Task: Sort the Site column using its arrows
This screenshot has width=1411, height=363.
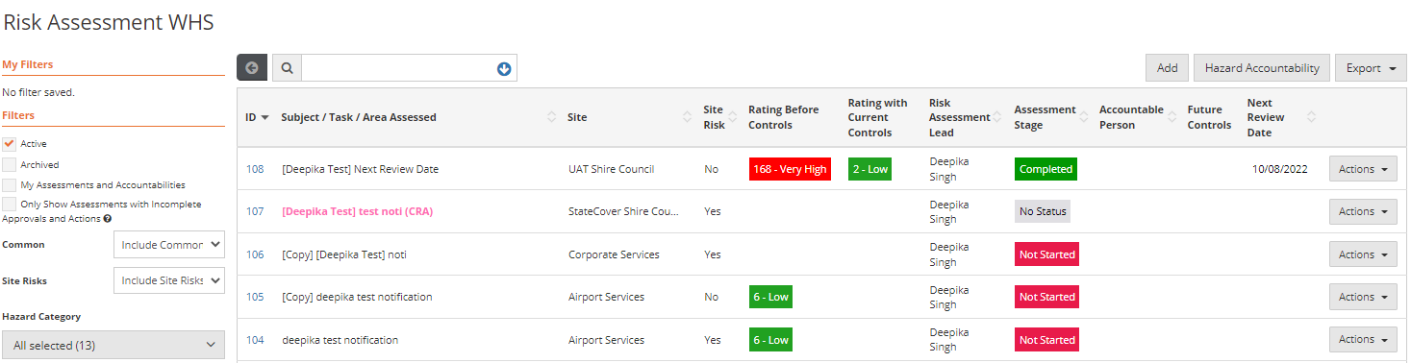Action: [x=687, y=117]
